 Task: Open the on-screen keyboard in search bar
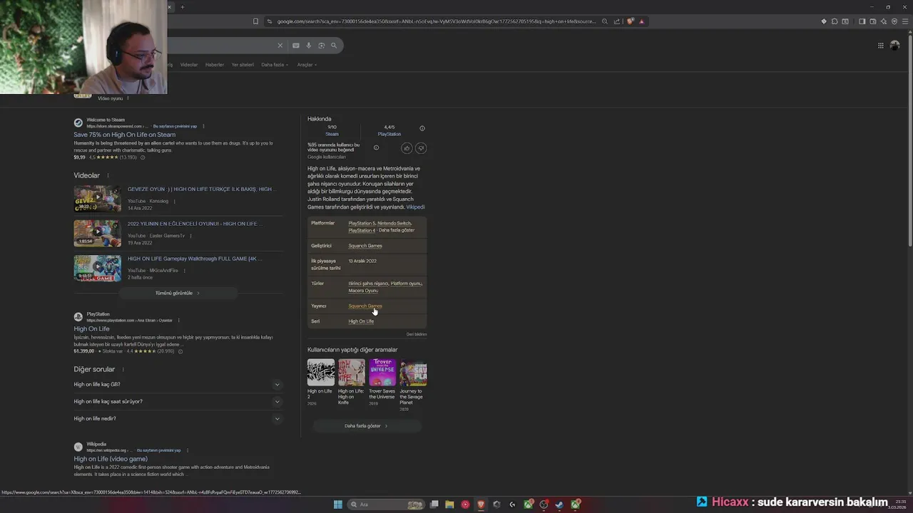click(296, 46)
